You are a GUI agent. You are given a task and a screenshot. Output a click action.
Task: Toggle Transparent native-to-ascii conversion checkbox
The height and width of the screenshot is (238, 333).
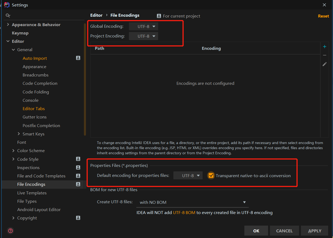click(211, 176)
